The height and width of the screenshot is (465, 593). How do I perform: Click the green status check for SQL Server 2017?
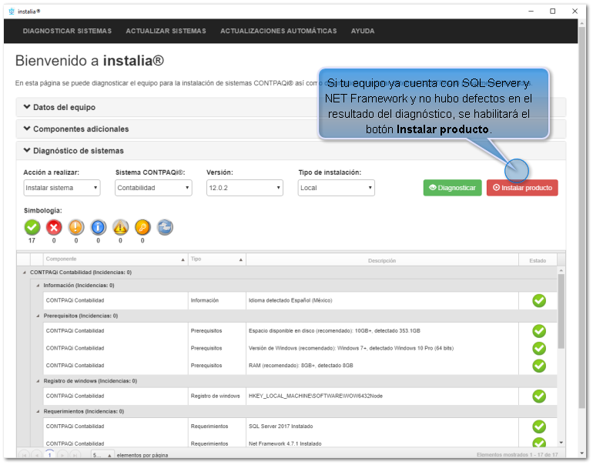(539, 427)
